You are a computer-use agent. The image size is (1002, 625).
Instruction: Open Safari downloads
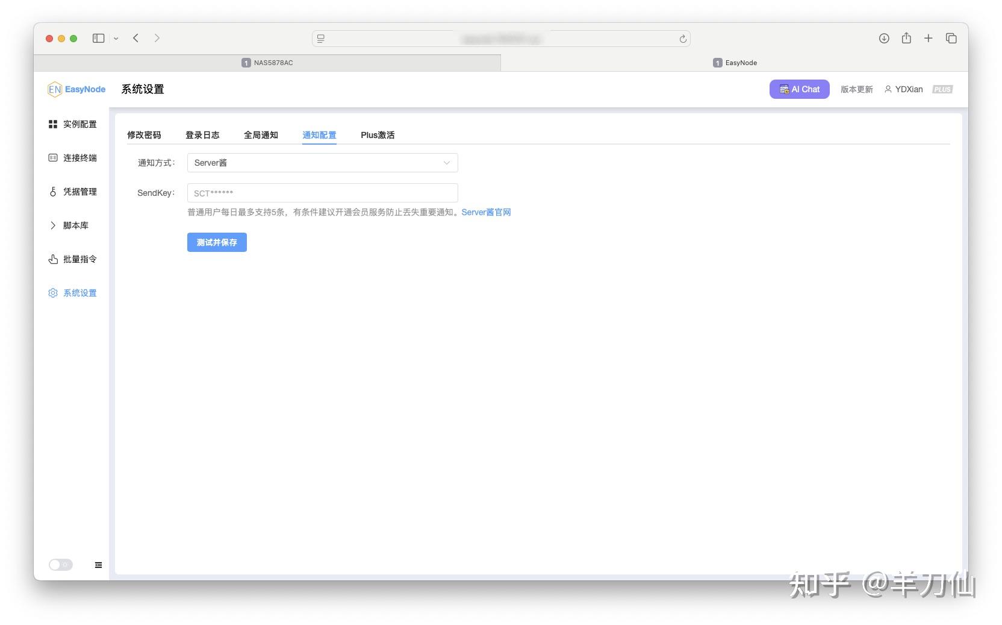point(883,38)
